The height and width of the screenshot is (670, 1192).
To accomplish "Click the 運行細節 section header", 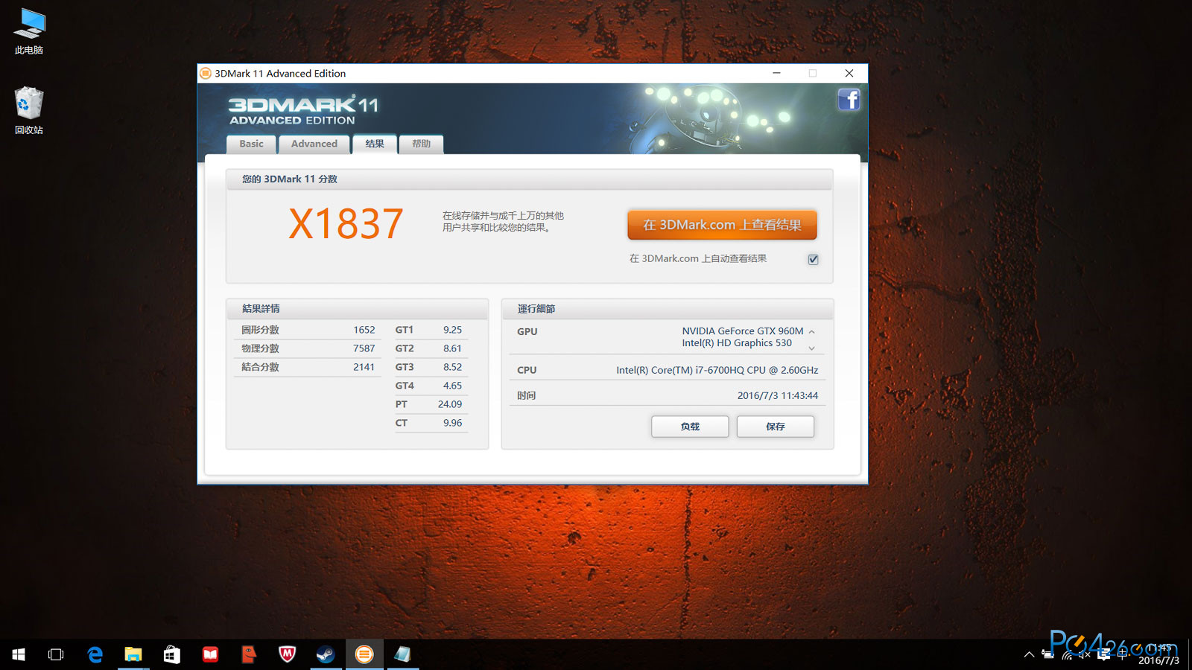I will coord(536,308).
